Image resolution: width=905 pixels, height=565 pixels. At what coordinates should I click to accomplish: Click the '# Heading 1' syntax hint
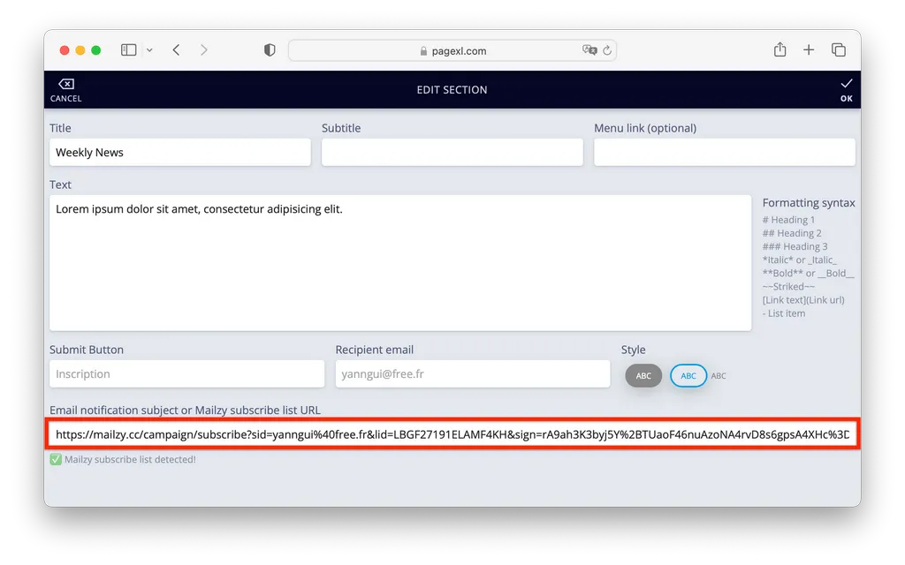[x=788, y=220]
